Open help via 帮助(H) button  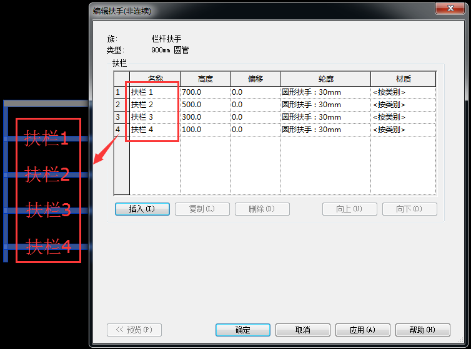click(422, 330)
